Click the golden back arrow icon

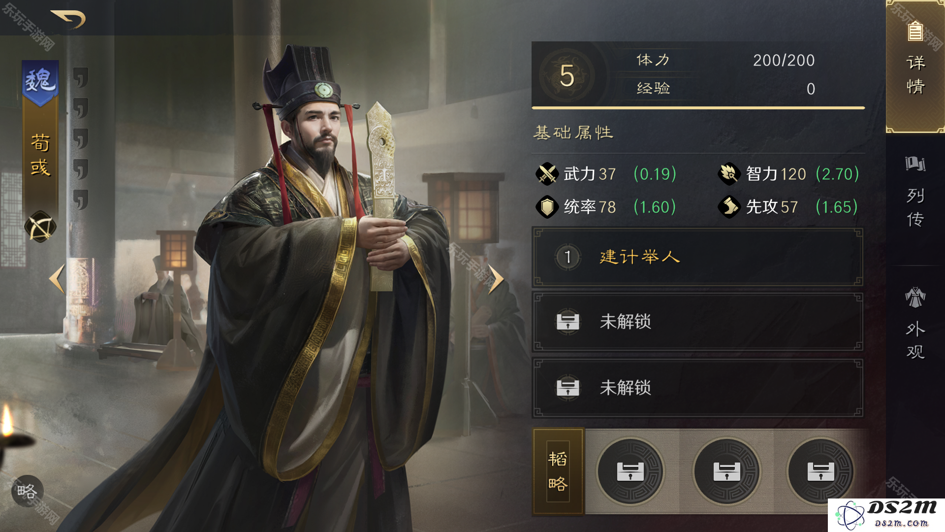pos(68,19)
